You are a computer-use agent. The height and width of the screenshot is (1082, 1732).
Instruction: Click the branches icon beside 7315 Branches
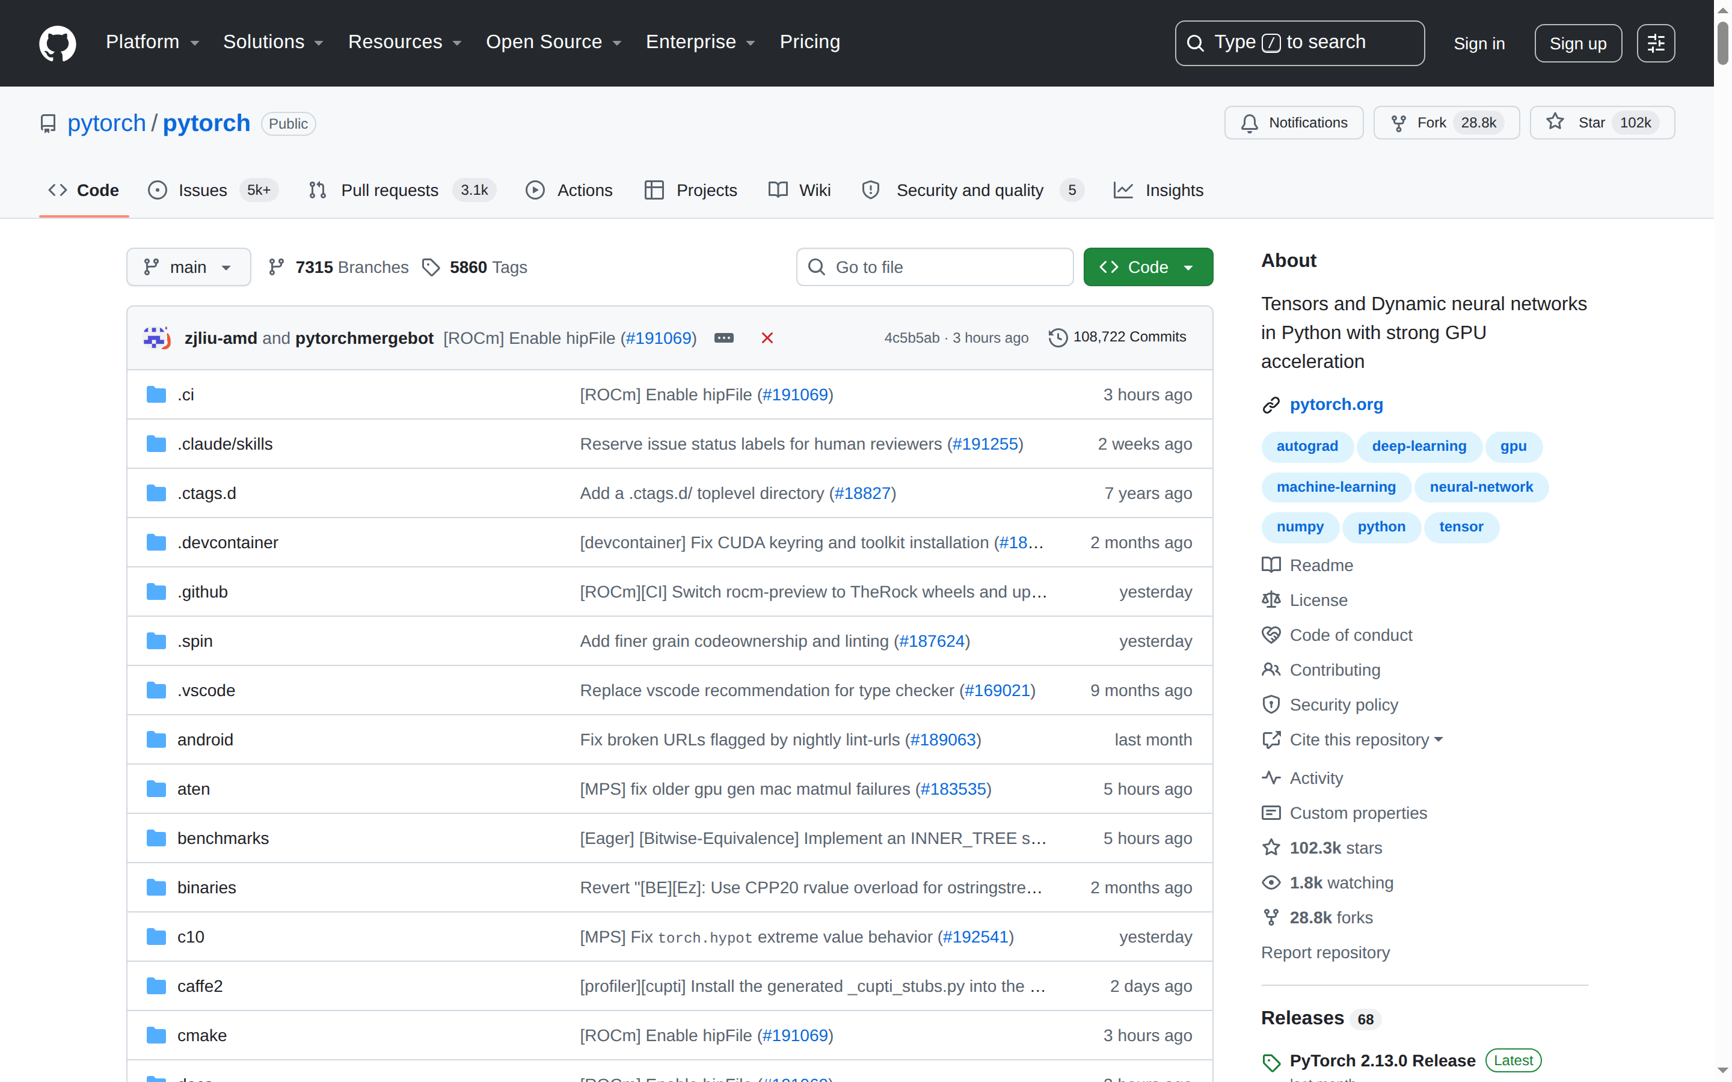[x=276, y=267]
